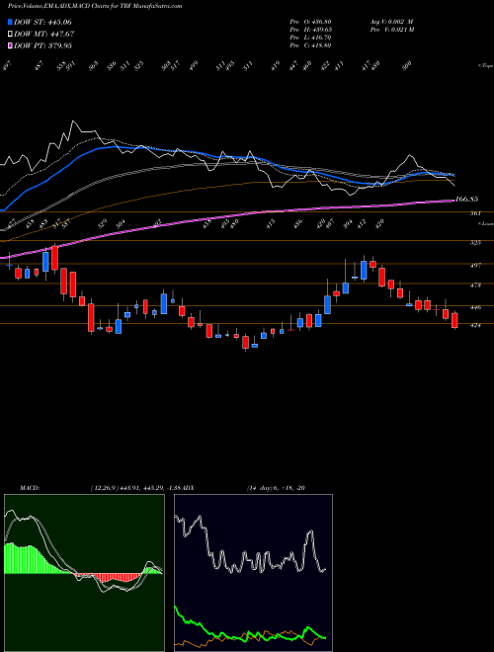Click the white DOW MT legend swatch
Image resolution: width=494 pixels, height=652 pixels.
[x=10, y=34]
